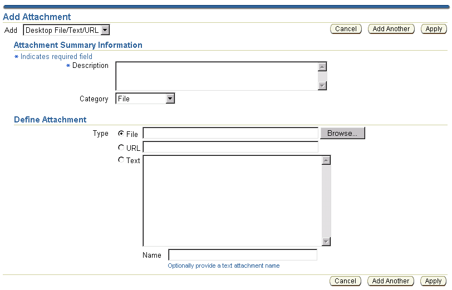This screenshot has height=290, width=452.
Task: Click Browse to choose a file
Action: (342, 133)
